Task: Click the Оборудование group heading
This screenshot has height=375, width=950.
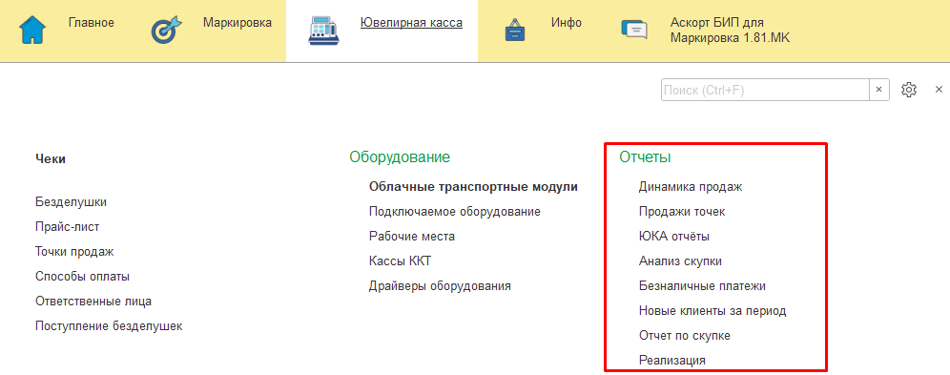Action: 400,157
